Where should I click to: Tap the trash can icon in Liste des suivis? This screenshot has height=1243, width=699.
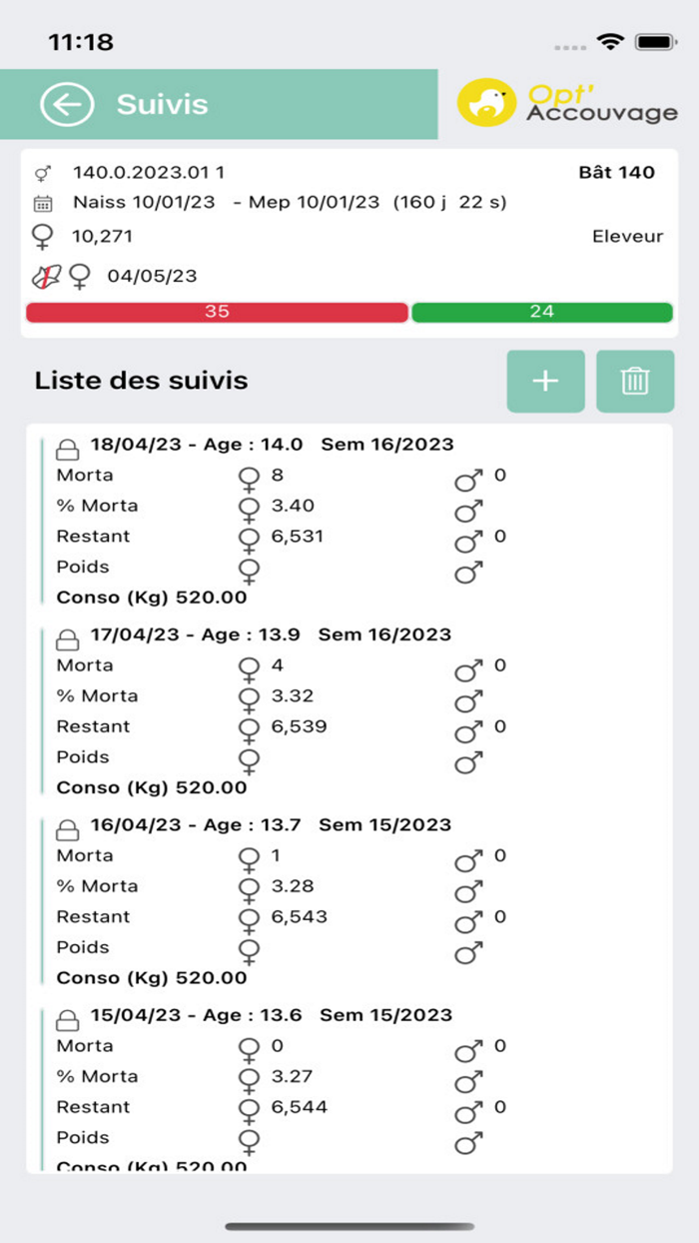click(636, 382)
